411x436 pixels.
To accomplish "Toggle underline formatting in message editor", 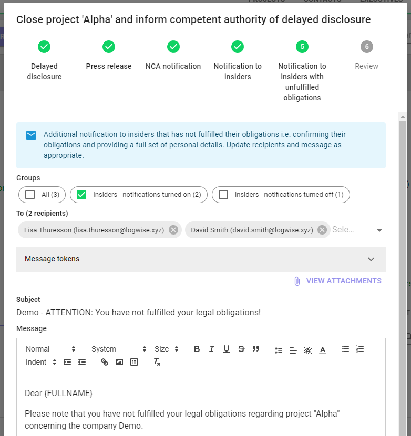I will tap(227, 349).
